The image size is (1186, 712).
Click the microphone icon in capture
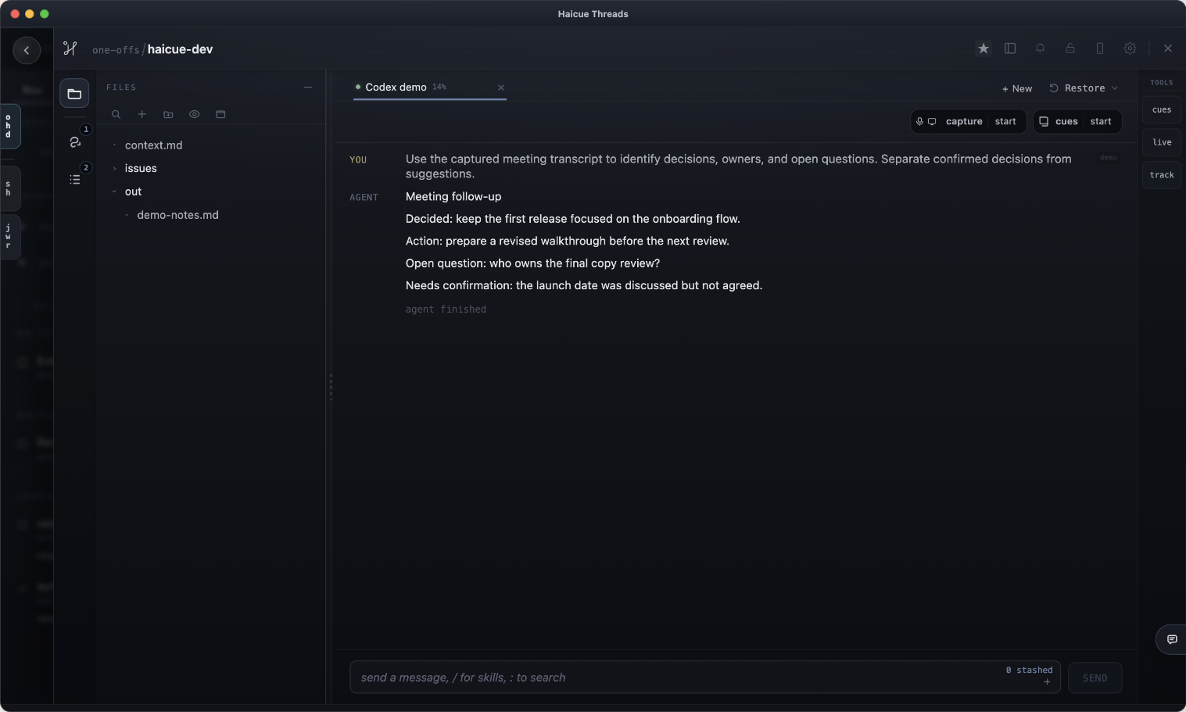(920, 122)
